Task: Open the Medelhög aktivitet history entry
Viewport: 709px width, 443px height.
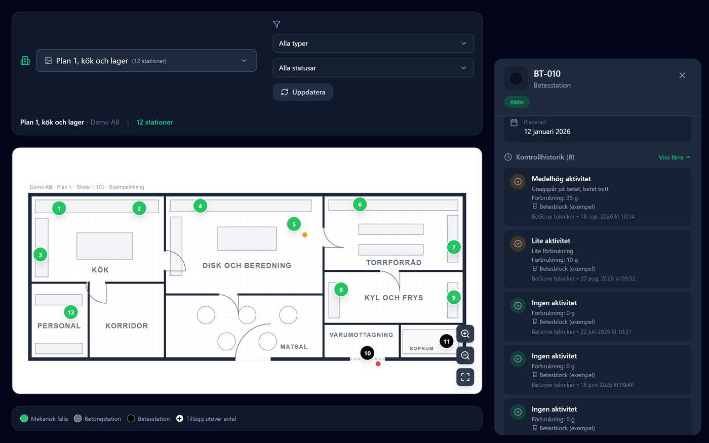Action: (x=598, y=197)
